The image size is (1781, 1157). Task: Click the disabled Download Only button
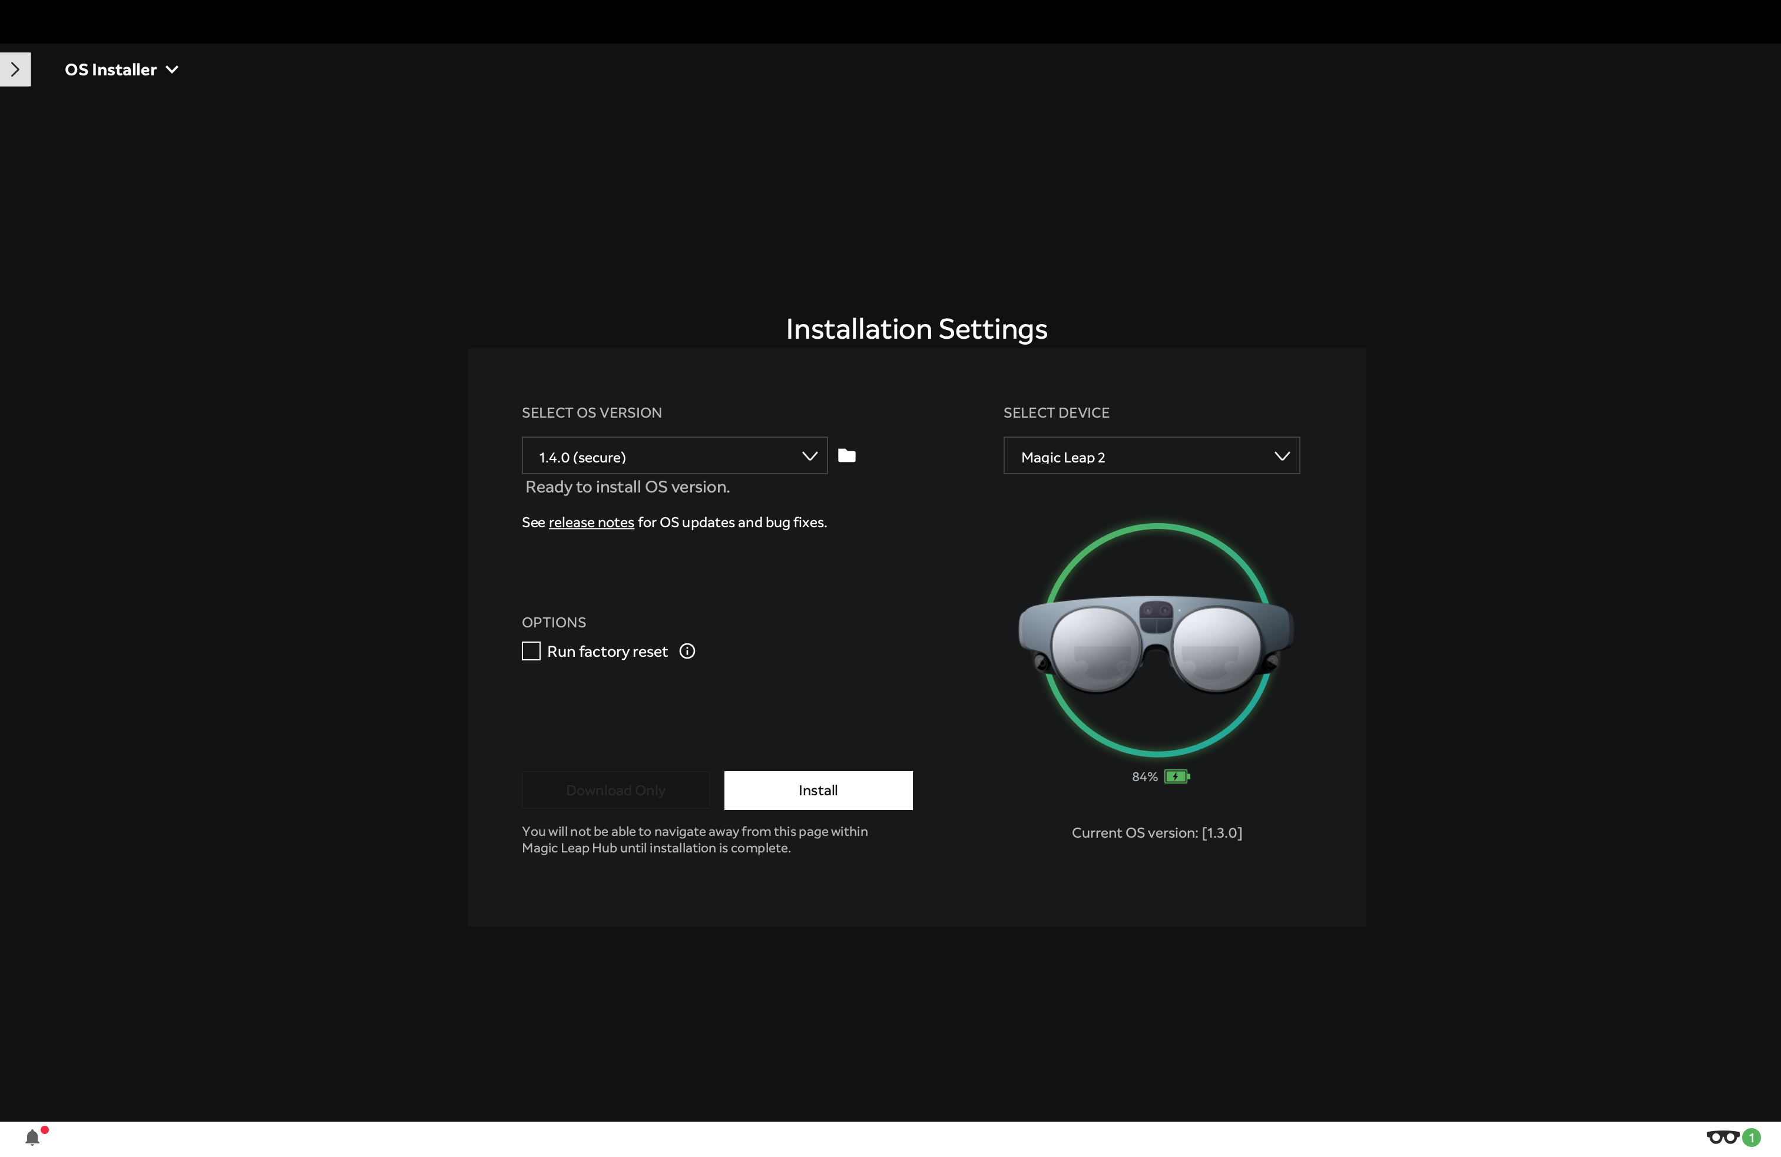[x=615, y=791]
